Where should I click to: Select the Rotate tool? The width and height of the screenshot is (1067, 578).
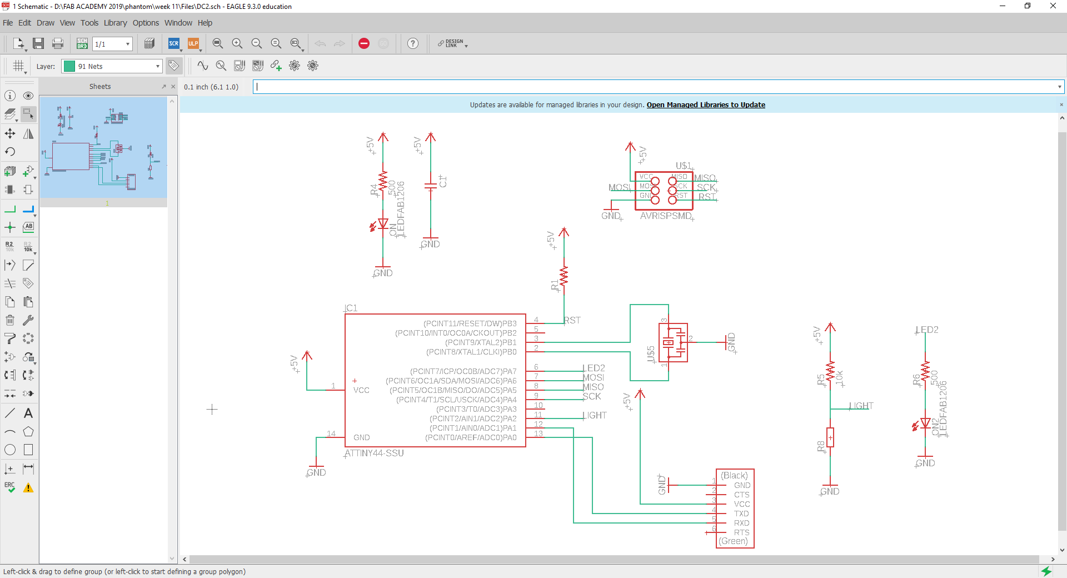click(10, 152)
